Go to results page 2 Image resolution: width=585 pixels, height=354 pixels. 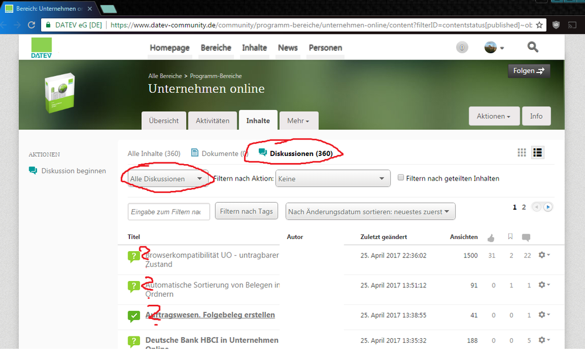(524, 207)
